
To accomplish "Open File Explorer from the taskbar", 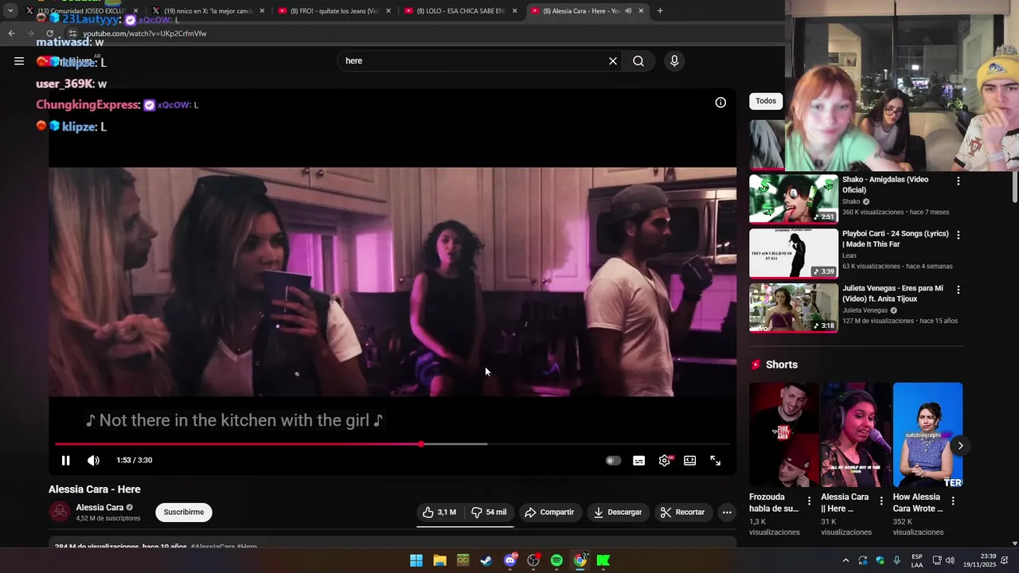I will pos(439,560).
